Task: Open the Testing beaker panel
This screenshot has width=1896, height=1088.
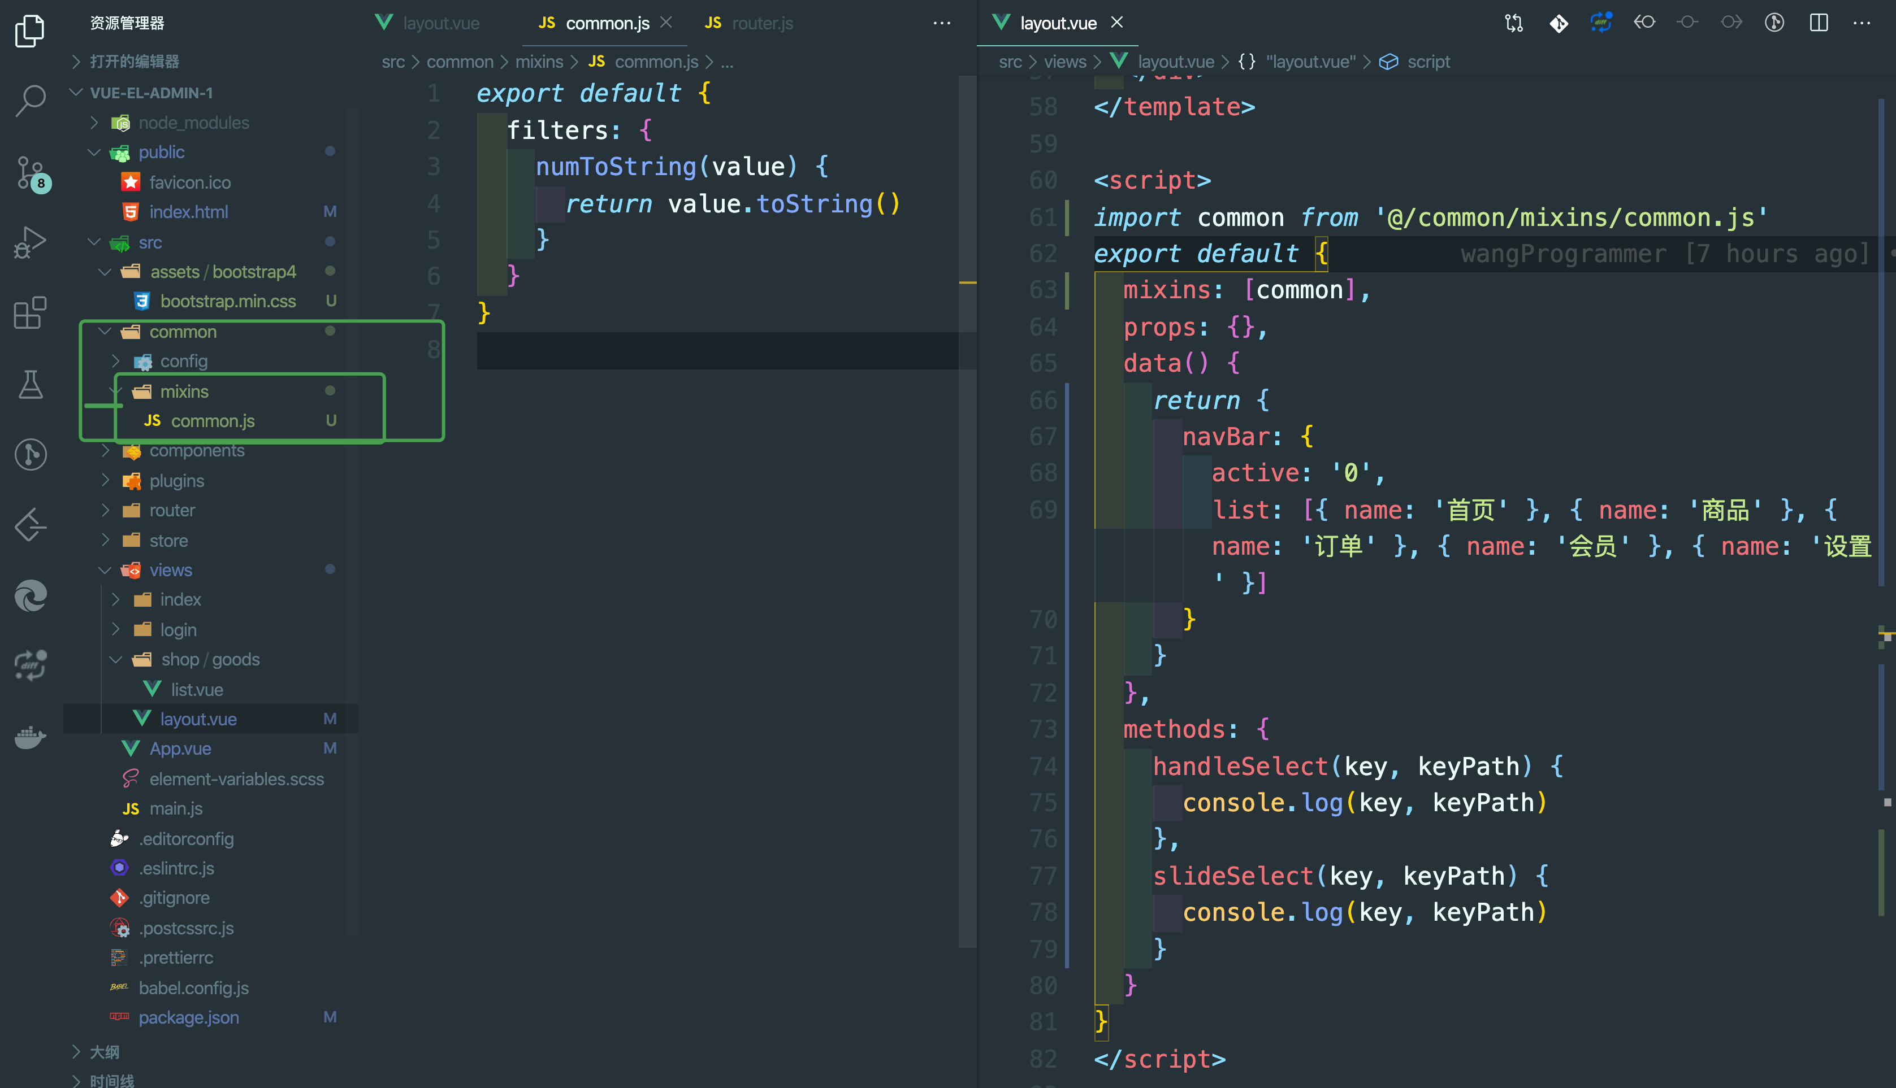Action: (x=30, y=384)
